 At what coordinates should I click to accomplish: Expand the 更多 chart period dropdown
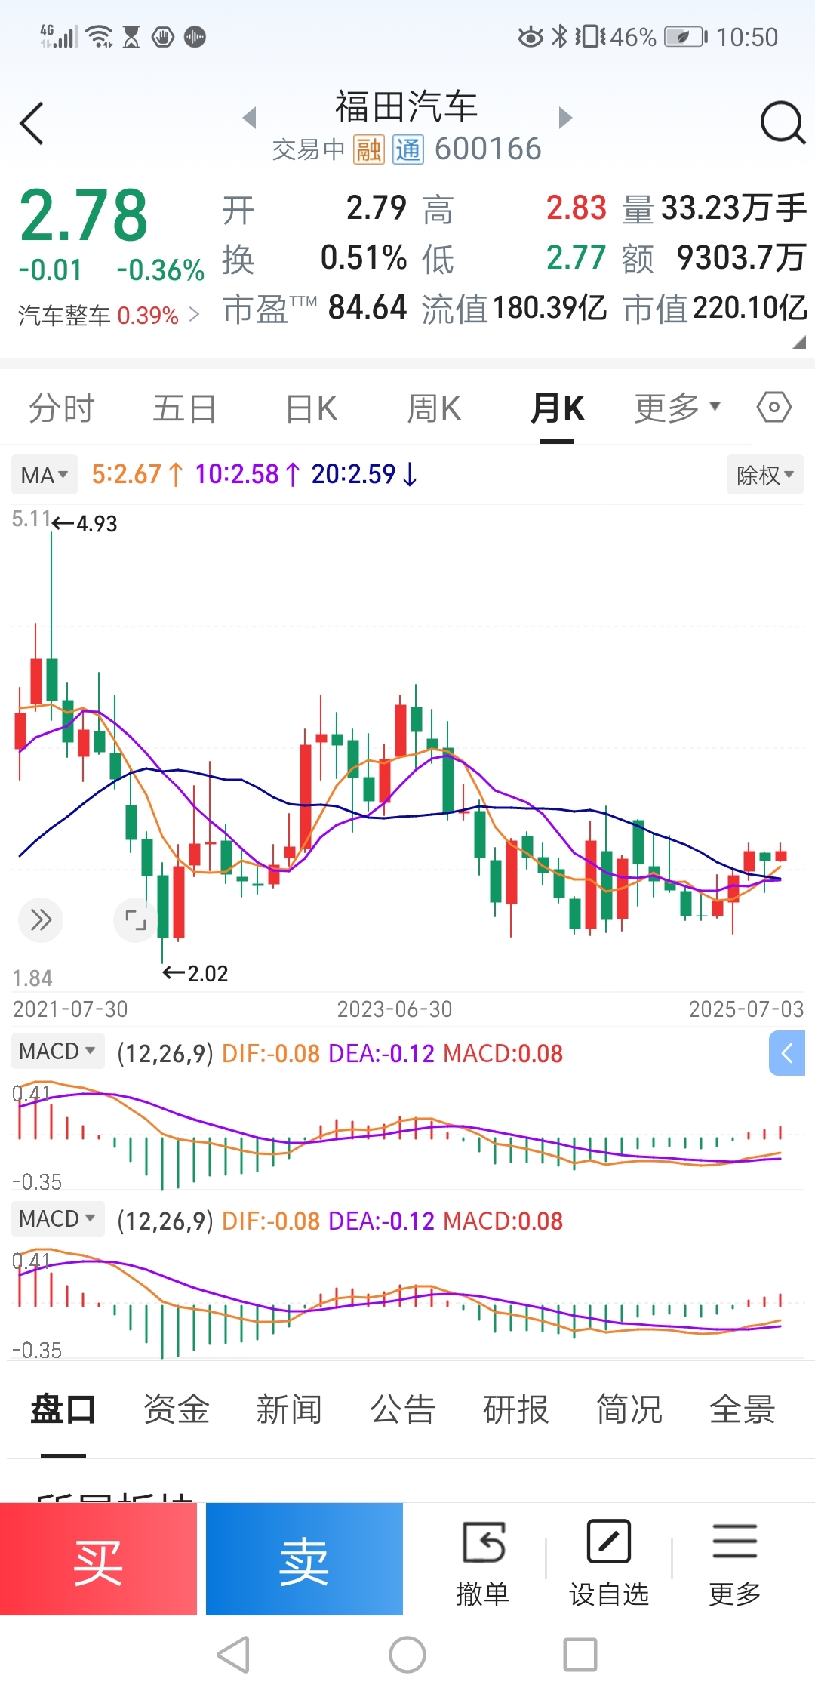pos(678,408)
